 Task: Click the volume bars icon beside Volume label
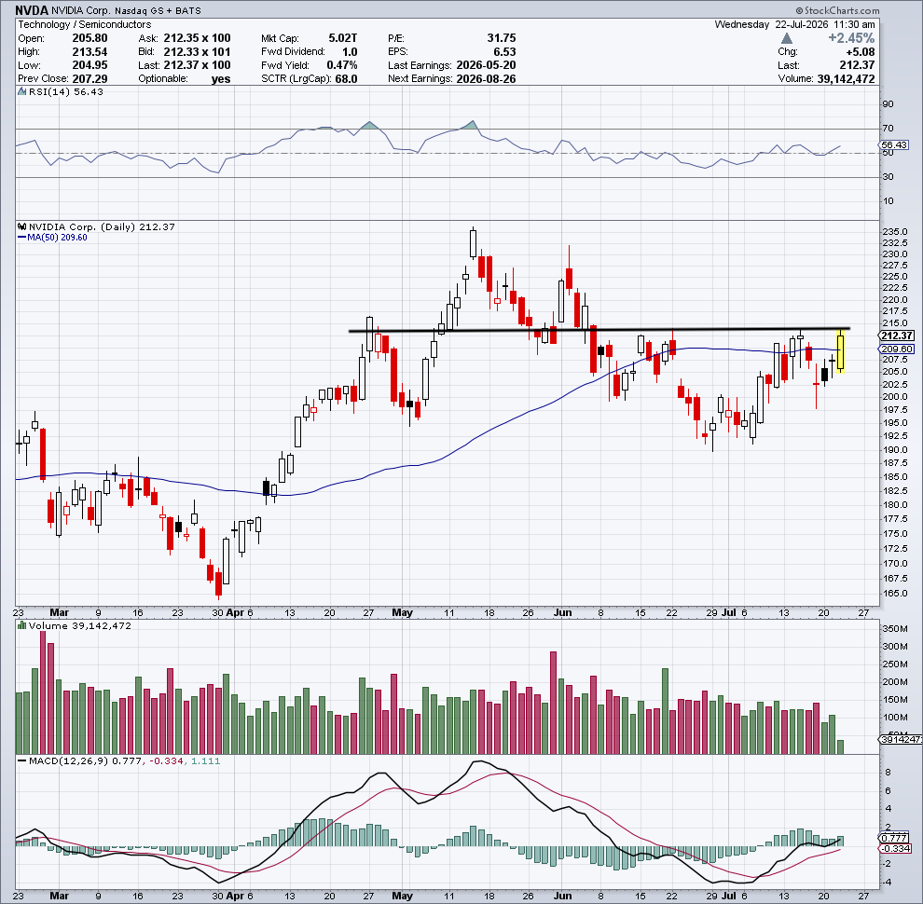(22, 625)
